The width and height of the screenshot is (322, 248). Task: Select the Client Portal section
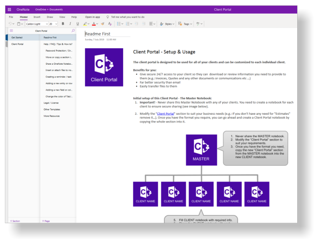pyautogui.click(x=24, y=44)
